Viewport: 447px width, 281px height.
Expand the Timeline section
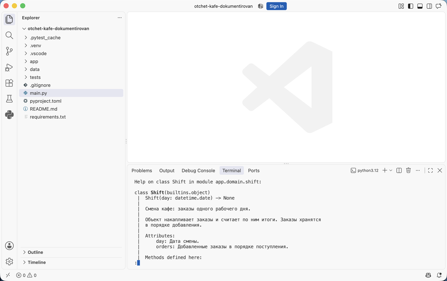[71, 262]
